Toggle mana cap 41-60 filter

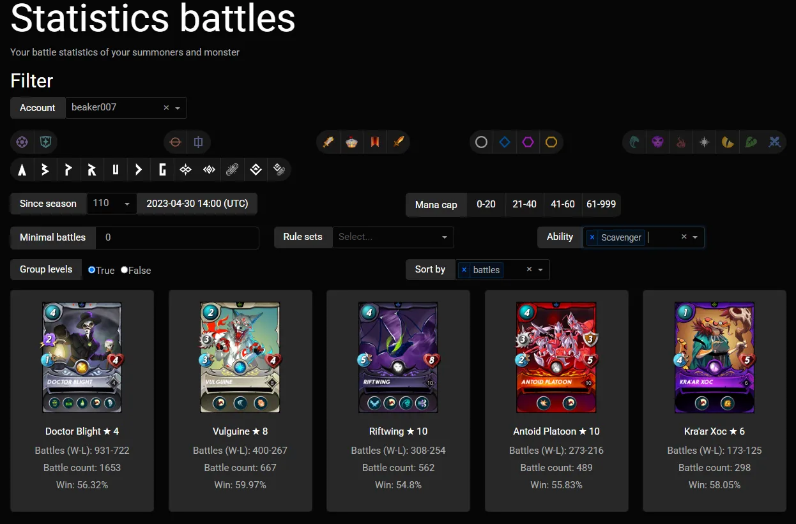point(563,204)
